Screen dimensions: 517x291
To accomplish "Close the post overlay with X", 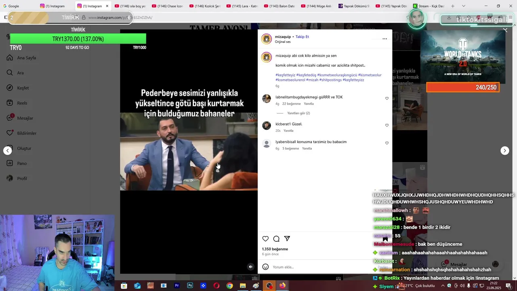I will [505, 30].
